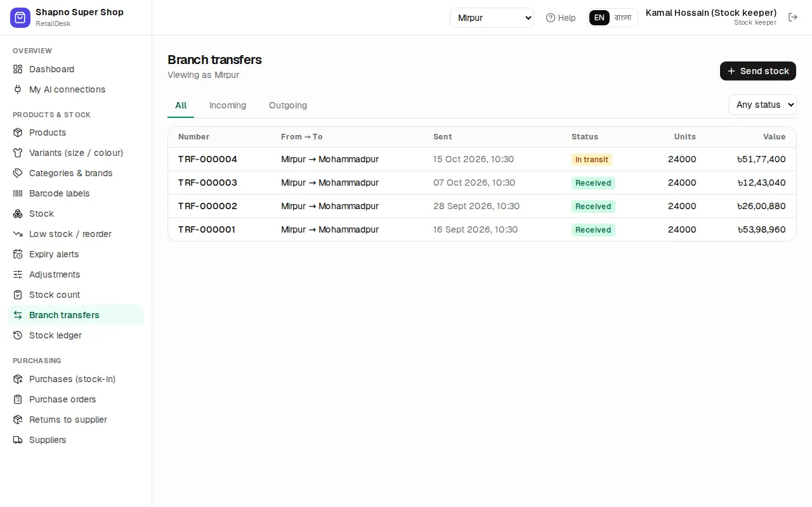Open transfer TRF-000002
The width and height of the screenshot is (812, 507).
coord(207,206)
